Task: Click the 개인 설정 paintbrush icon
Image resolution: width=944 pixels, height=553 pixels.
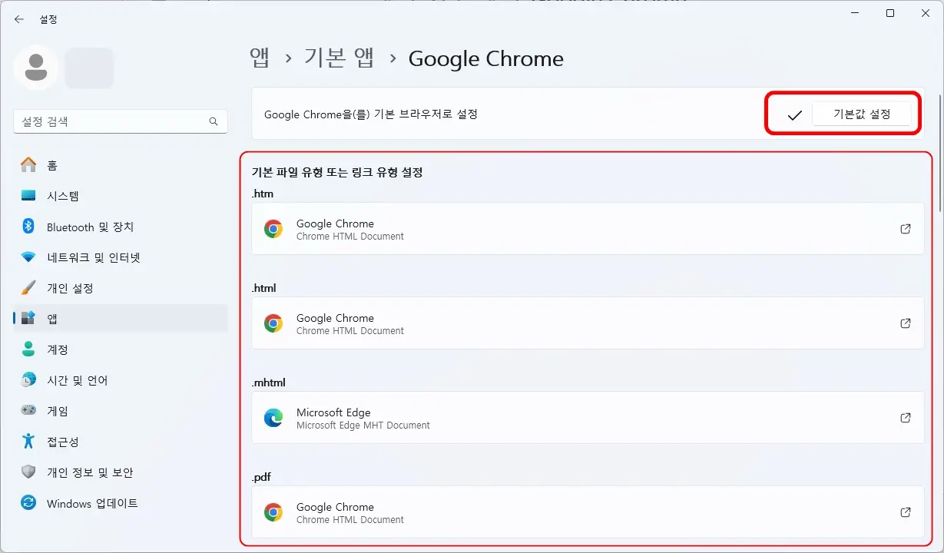Action: point(28,288)
